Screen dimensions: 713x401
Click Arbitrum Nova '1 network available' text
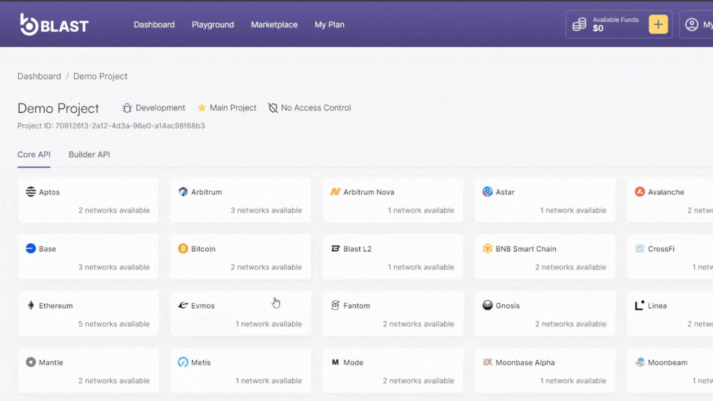tap(421, 210)
